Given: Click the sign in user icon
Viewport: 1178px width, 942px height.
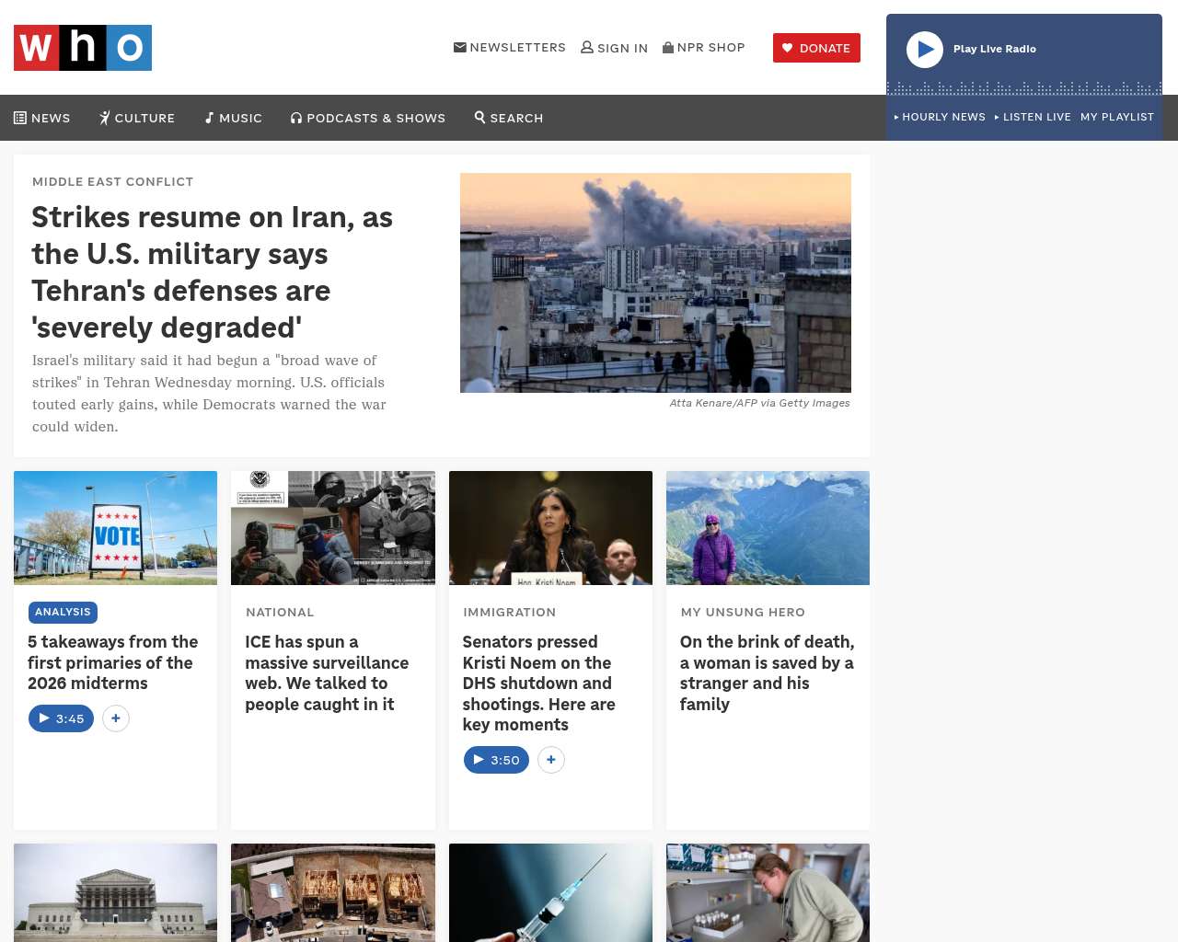Looking at the screenshot, I should point(587,47).
